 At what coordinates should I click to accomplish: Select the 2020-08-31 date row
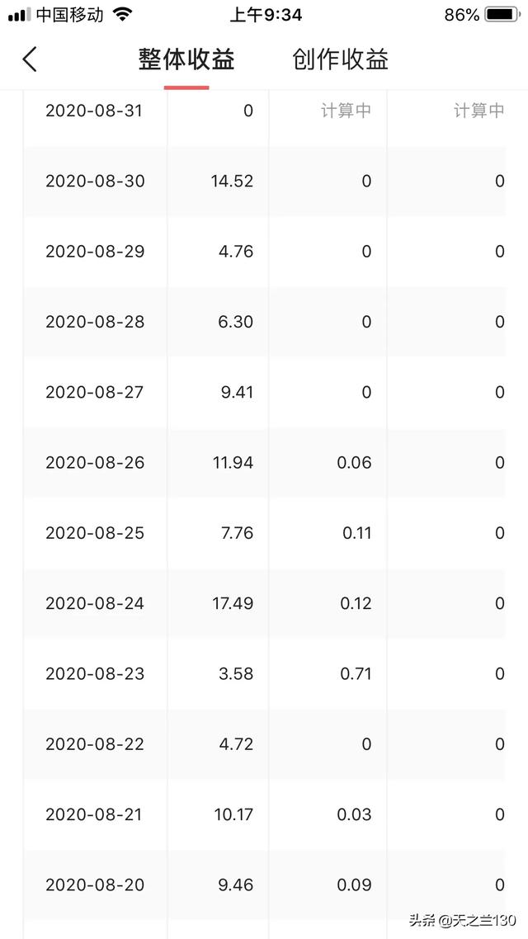pos(265,111)
